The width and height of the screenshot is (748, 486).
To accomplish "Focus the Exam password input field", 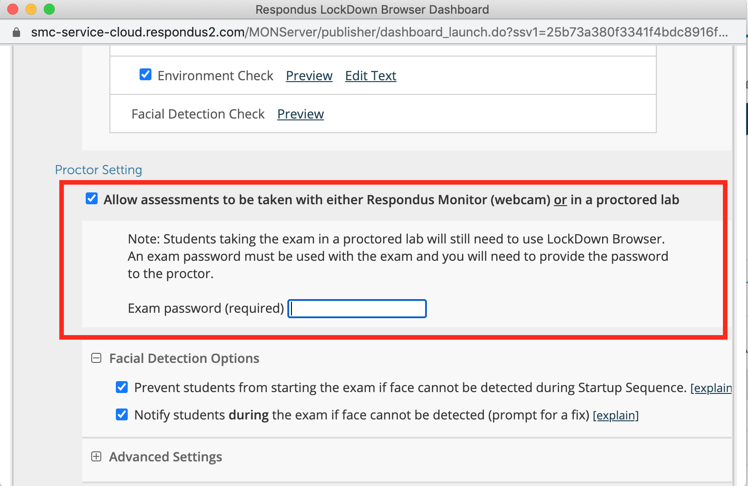I will [x=357, y=309].
